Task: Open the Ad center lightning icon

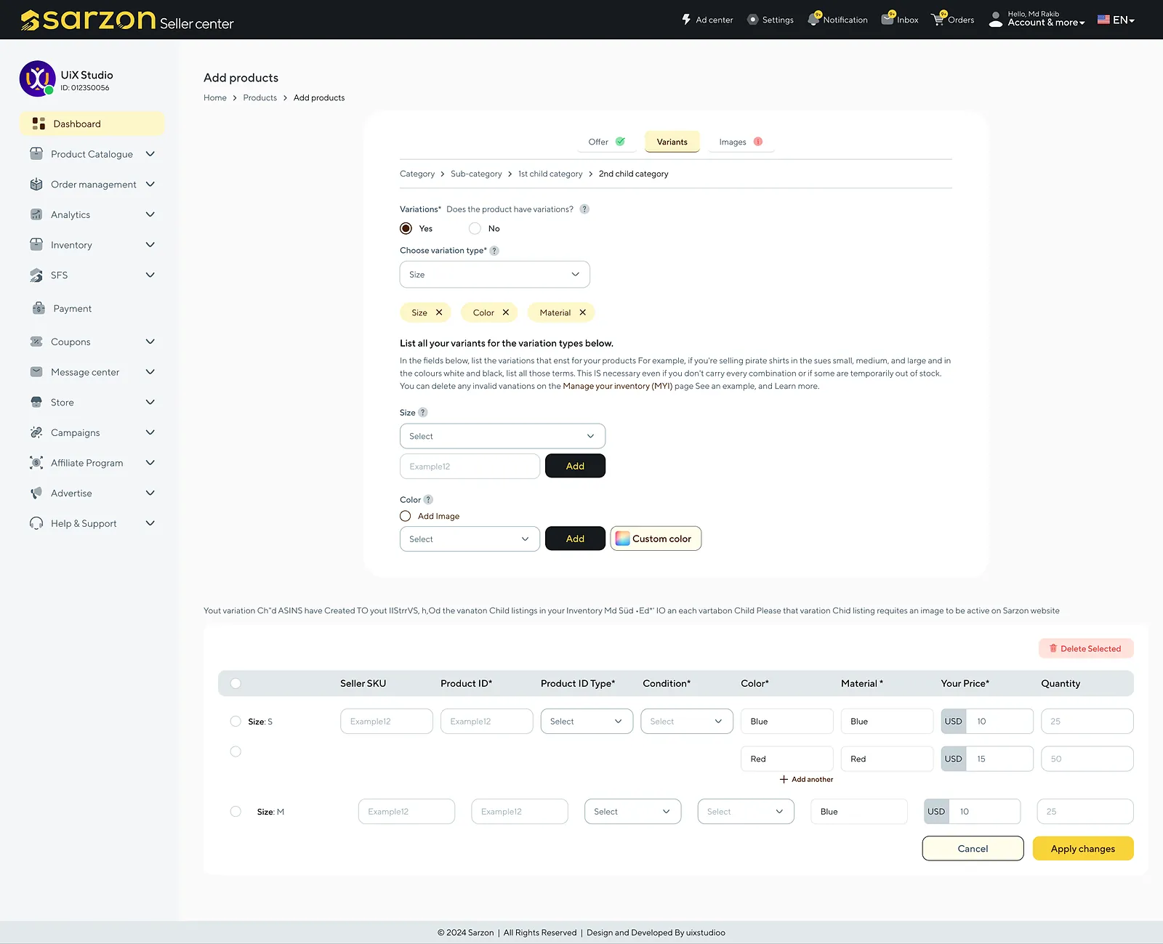Action: 686,20
